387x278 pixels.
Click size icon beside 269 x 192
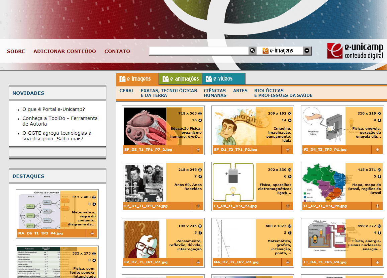pos(290,114)
